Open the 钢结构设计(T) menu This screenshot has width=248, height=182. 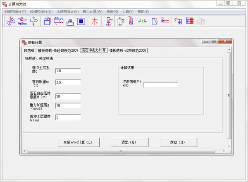(15, 12)
